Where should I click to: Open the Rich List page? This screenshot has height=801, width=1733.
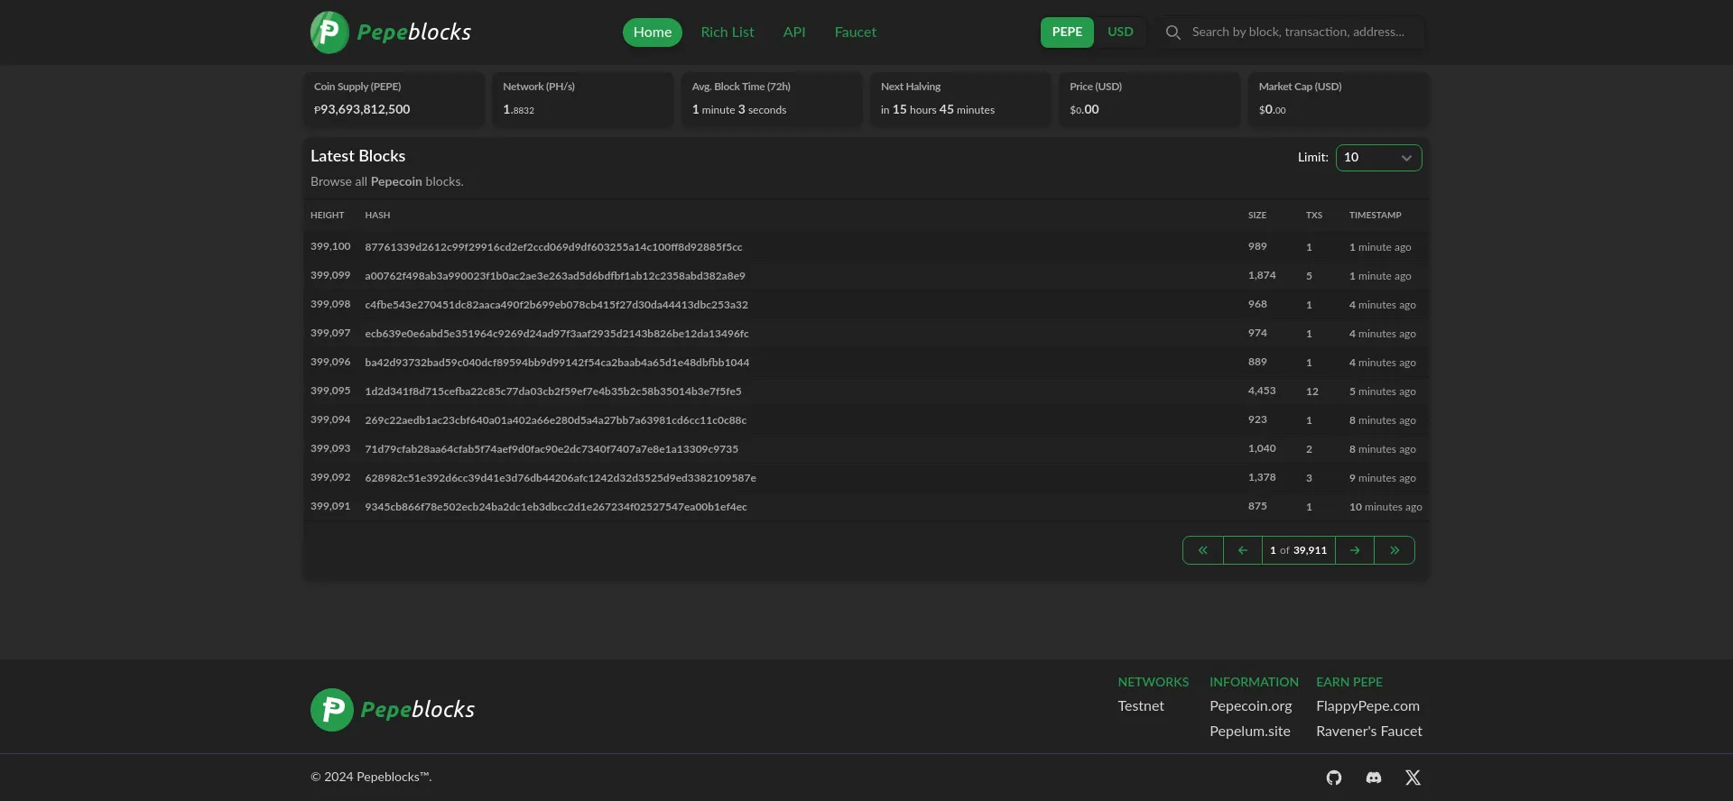click(727, 32)
